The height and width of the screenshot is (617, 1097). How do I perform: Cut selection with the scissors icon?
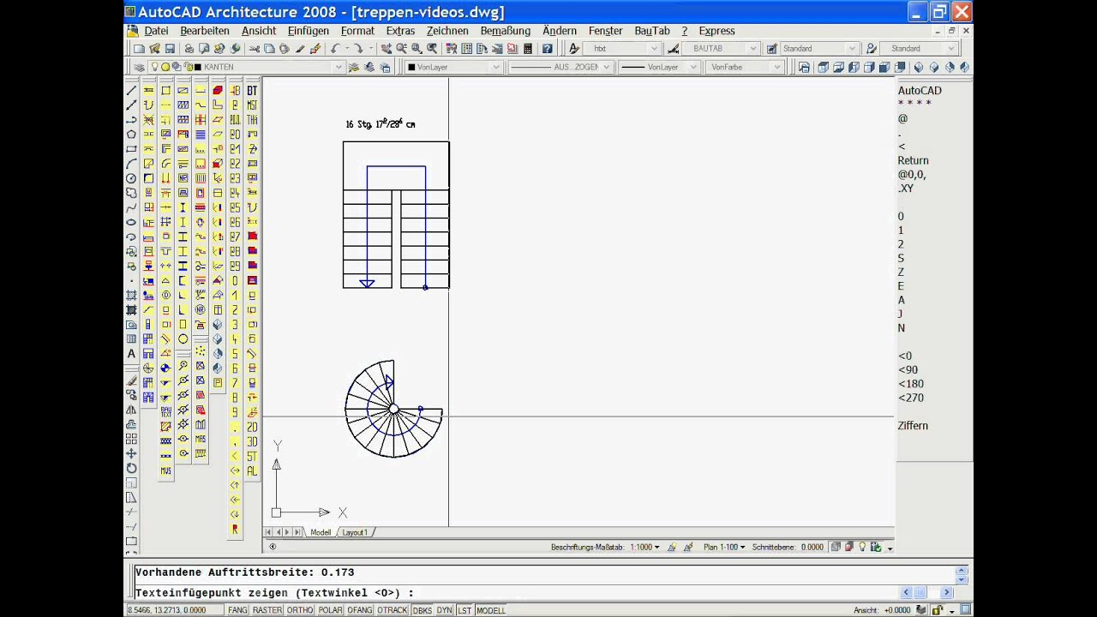(x=254, y=49)
